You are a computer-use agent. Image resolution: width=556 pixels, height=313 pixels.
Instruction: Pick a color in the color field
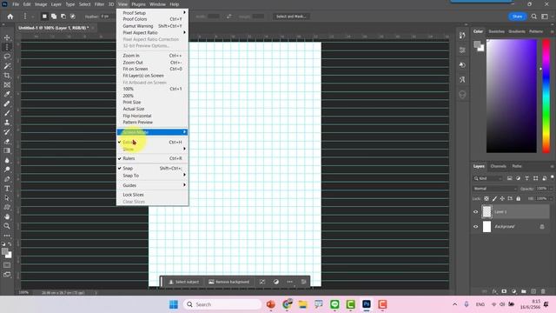(x=512, y=96)
